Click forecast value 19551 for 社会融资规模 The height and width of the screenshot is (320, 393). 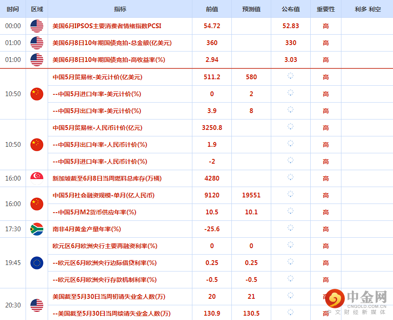pos(251,195)
